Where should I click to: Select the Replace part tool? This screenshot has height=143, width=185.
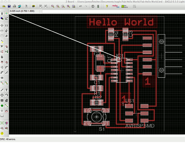tap(6, 52)
